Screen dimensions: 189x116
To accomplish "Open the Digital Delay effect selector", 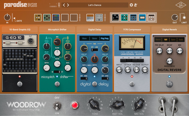I will 94,29.
